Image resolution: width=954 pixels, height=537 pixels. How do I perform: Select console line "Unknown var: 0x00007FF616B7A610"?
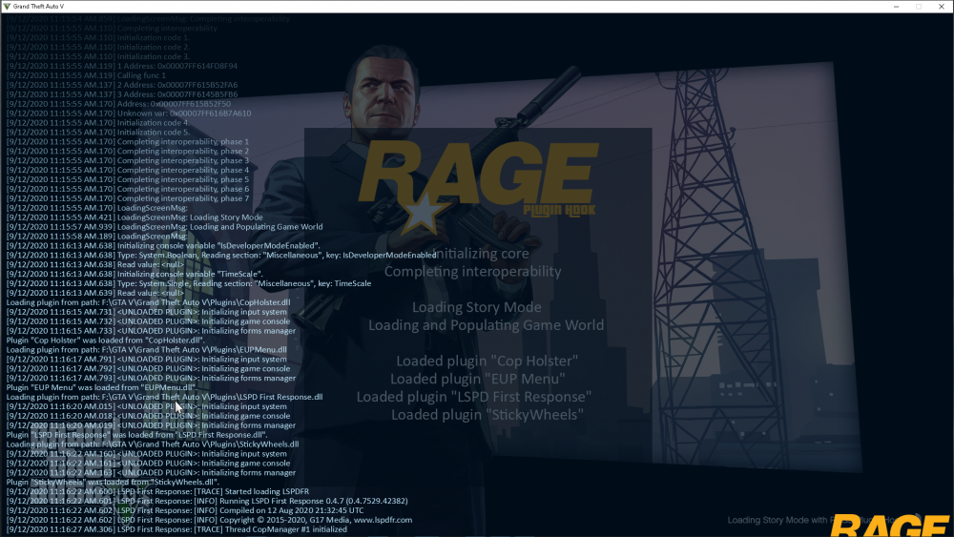coord(129,114)
